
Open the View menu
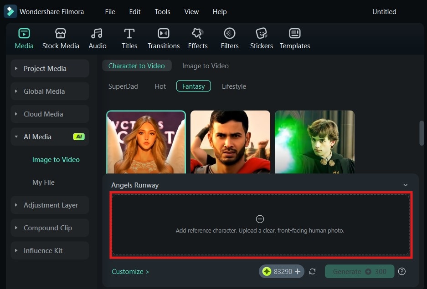[x=191, y=12]
